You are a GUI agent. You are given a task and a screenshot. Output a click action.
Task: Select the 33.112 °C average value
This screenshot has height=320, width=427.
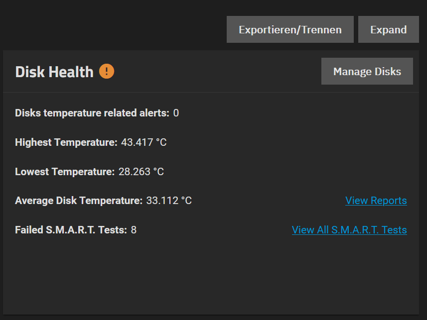pos(169,201)
